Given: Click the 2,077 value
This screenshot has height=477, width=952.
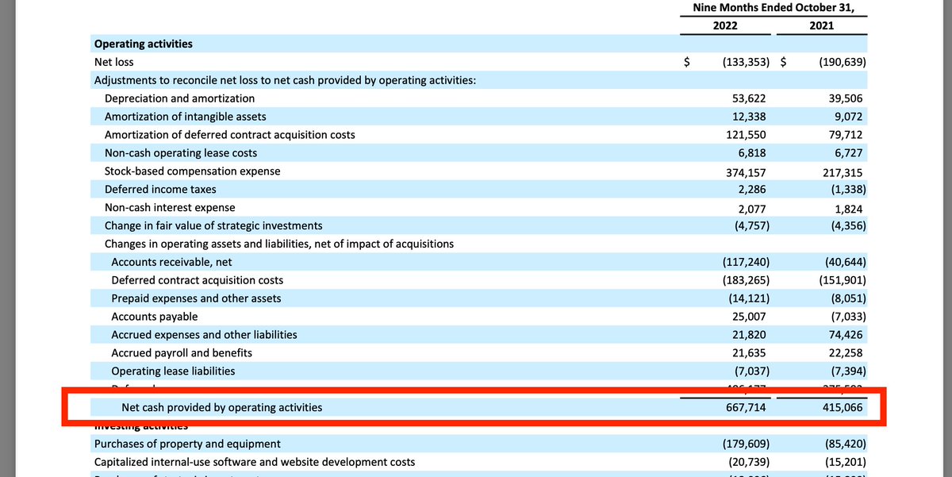Looking at the screenshot, I should 753,209.
